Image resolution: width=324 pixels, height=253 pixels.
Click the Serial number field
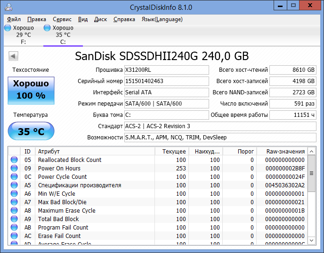tap(166, 81)
